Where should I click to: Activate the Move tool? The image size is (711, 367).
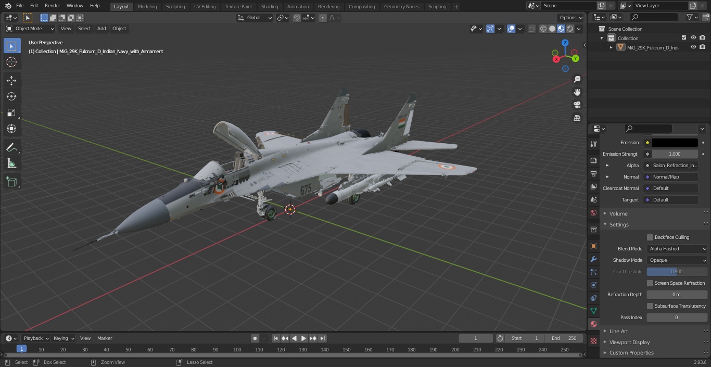click(11, 80)
